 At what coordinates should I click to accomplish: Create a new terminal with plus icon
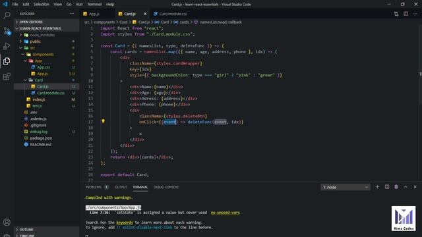[377, 187]
